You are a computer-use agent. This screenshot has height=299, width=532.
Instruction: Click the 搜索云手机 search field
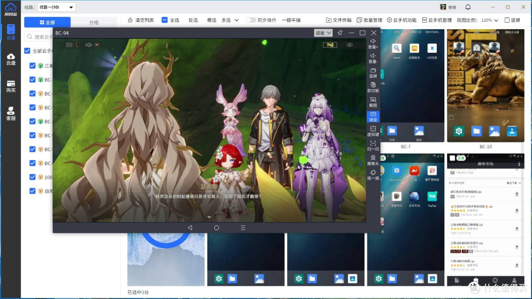39,36
